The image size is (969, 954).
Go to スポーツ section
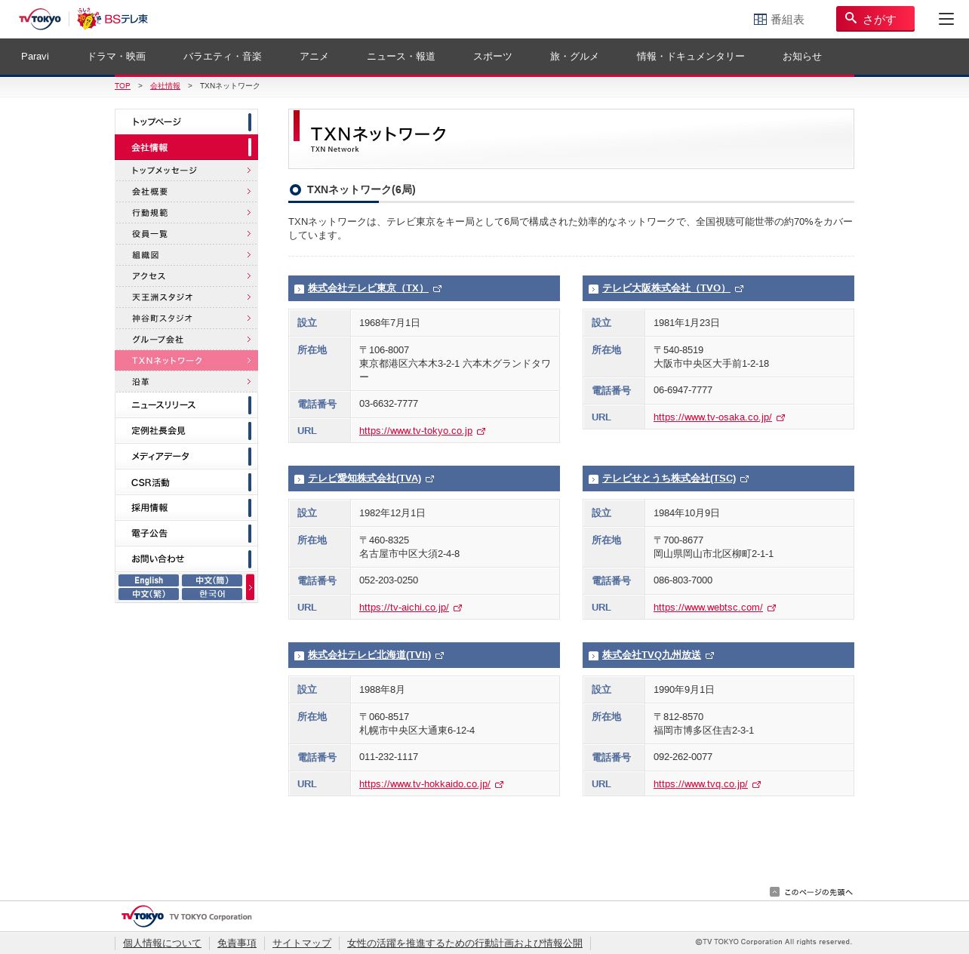point(493,57)
